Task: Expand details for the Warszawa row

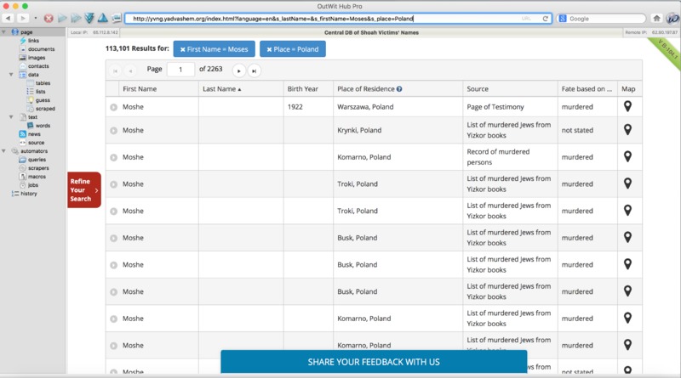Action: [x=113, y=107]
